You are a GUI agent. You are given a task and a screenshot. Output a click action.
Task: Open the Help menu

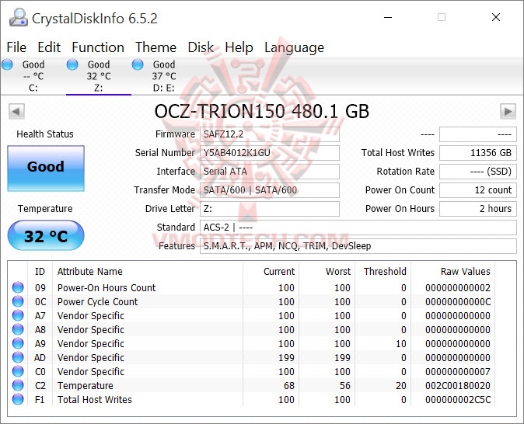(239, 47)
